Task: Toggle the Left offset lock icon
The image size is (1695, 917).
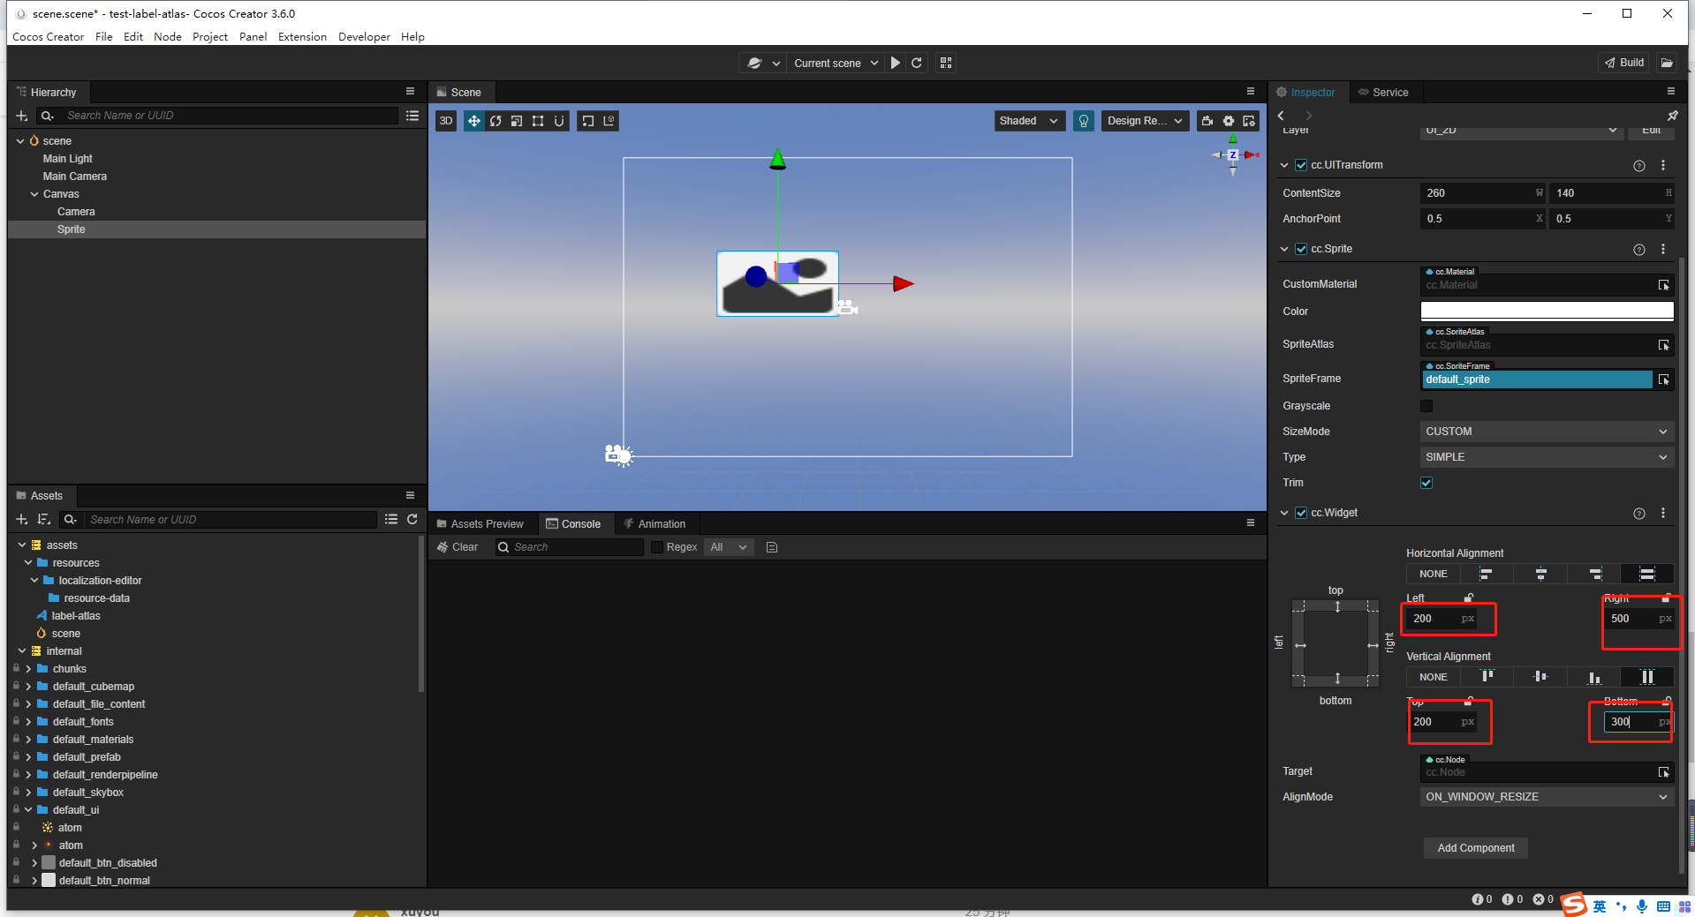Action: (1468, 598)
